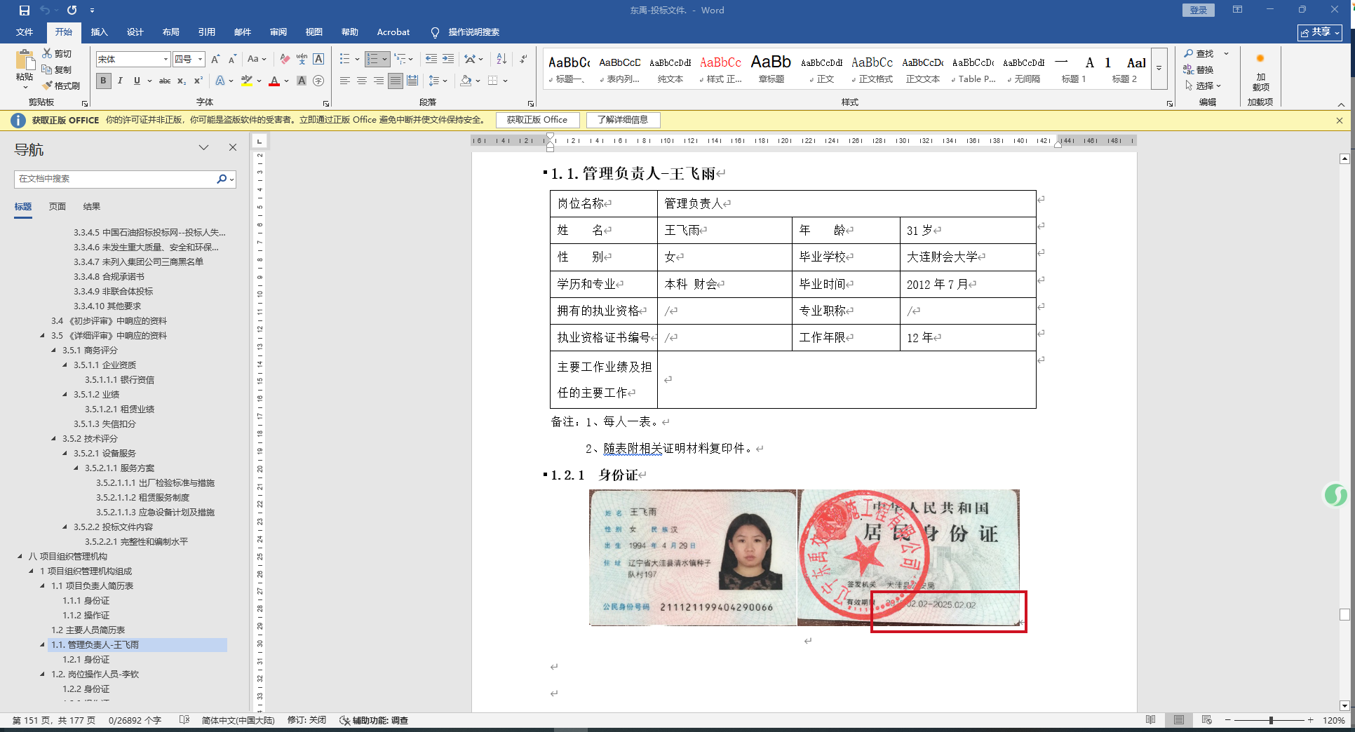Click the 获取正版 Office button
1355x732 pixels.
[537, 120]
